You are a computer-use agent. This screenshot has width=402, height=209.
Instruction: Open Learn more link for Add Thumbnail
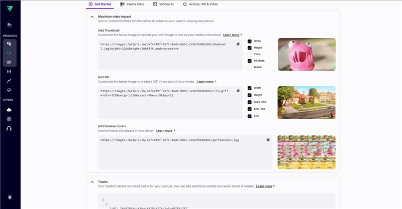tap(232, 35)
